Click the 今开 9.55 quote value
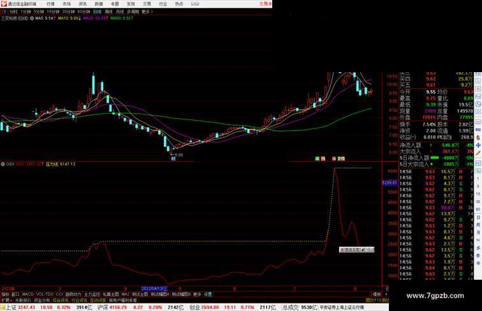 click(430, 92)
